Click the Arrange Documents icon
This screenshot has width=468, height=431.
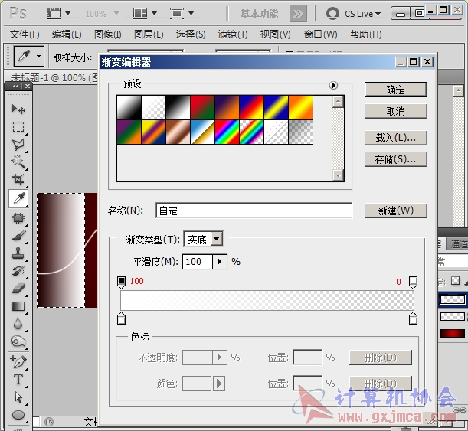coord(140,13)
